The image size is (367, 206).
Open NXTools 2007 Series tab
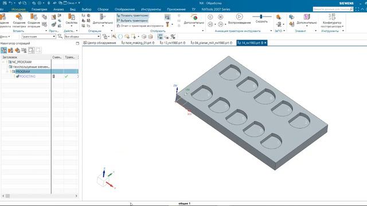click(216, 9)
